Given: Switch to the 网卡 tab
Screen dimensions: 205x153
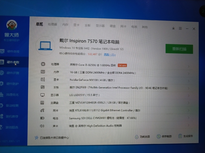Looking at the screenshot, I should [x=123, y=26].
